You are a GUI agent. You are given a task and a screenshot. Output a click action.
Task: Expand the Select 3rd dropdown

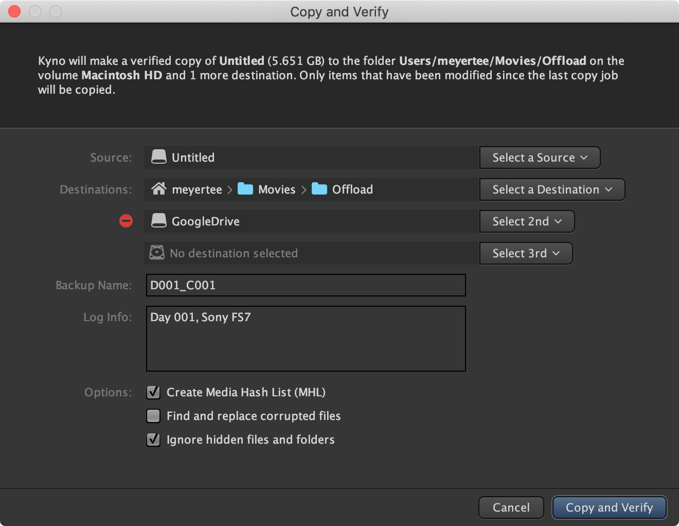pyautogui.click(x=526, y=253)
